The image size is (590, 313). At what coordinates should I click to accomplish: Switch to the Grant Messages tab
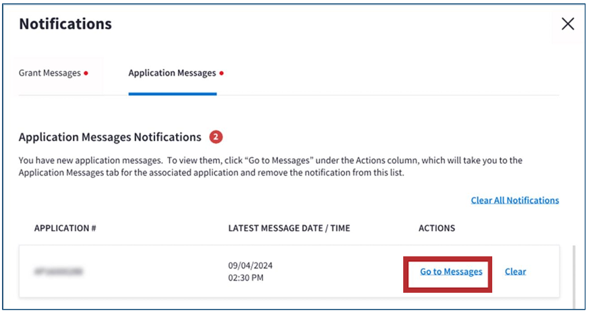point(49,73)
